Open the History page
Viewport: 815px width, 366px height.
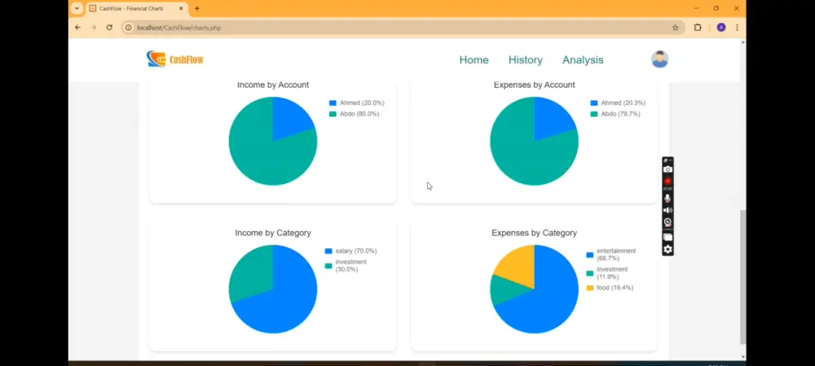[525, 59]
